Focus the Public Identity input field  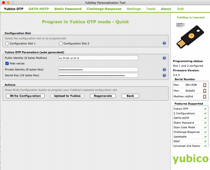coord(98,58)
